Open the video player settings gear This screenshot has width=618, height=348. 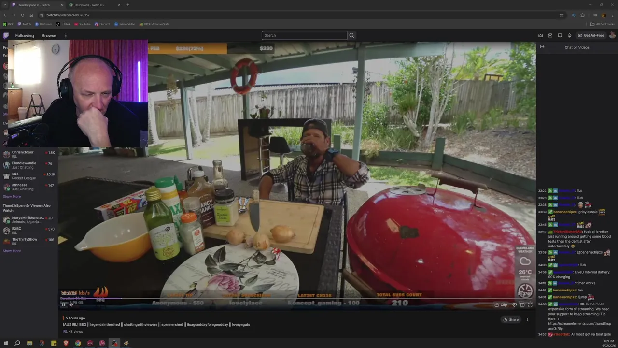coord(515,305)
